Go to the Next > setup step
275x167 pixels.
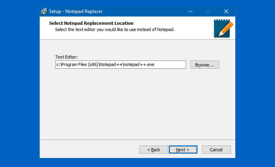click(x=183, y=150)
